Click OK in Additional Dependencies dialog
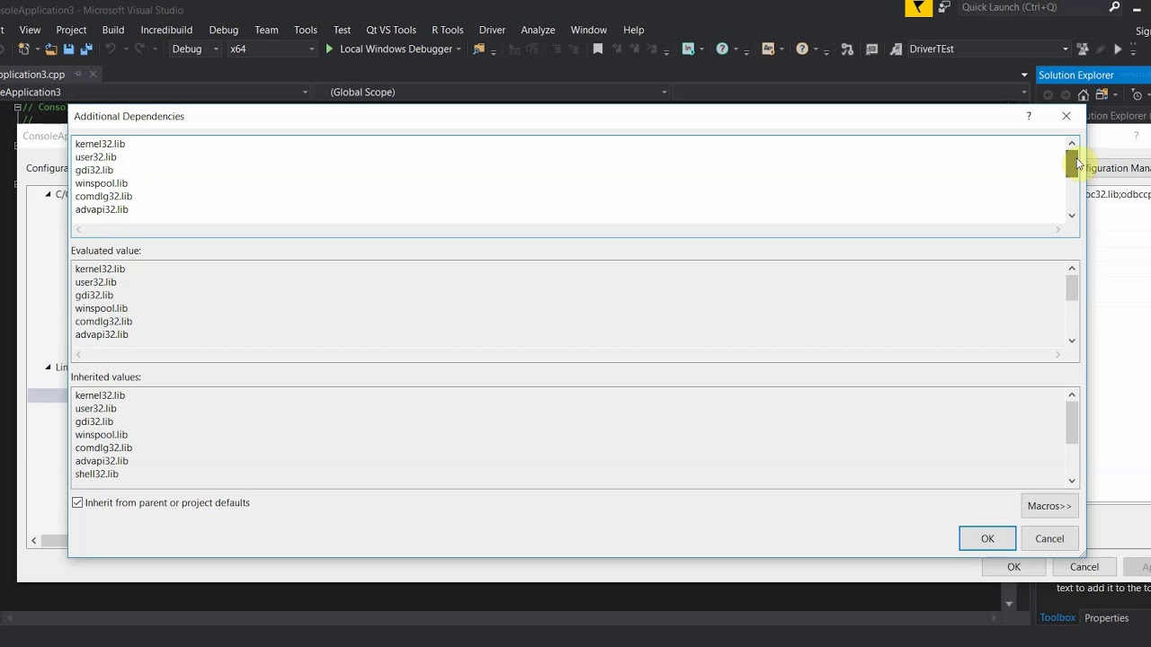 pyautogui.click(x=987, y=538)
